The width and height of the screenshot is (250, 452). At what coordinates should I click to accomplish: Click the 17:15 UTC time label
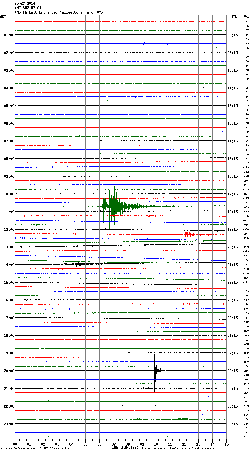233,194
